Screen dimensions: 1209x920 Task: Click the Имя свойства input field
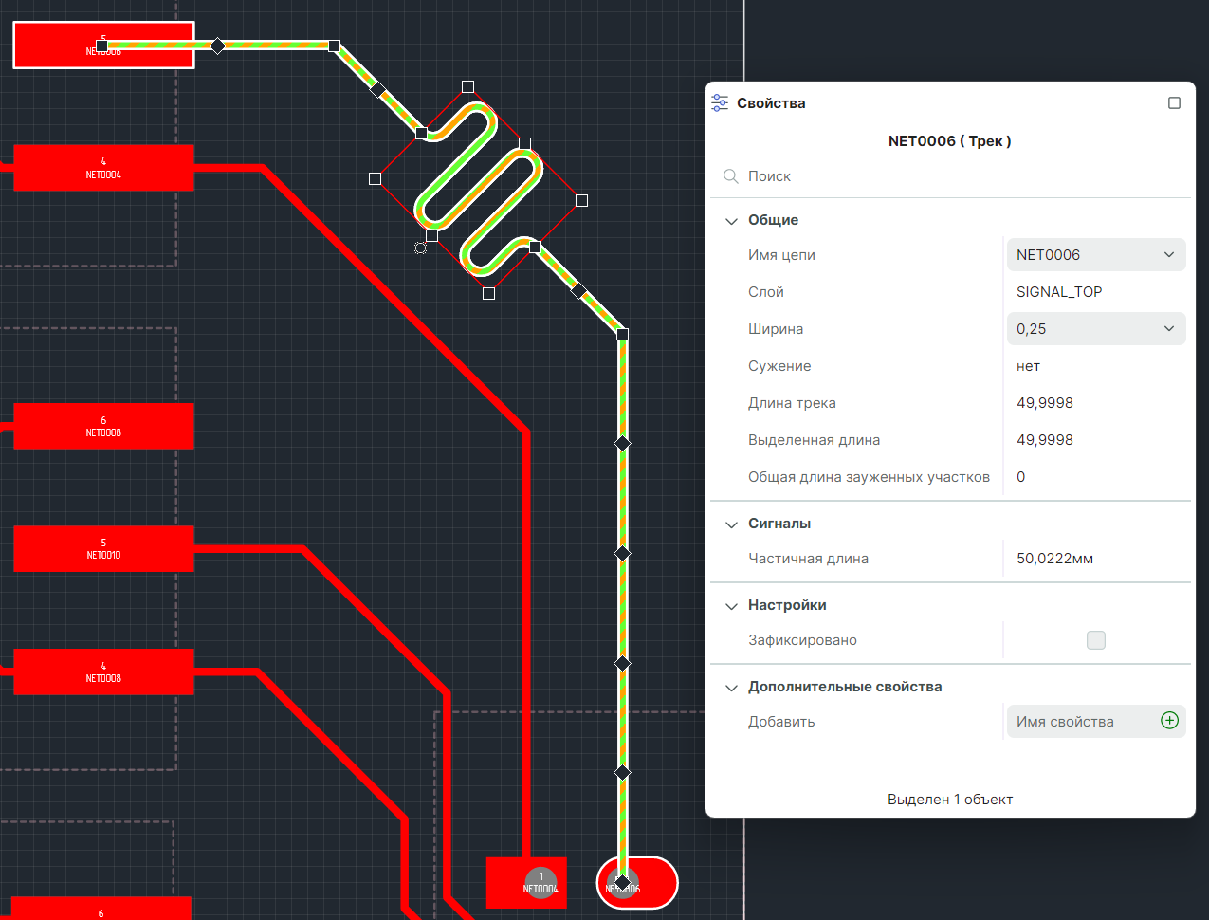[1081, 722]
